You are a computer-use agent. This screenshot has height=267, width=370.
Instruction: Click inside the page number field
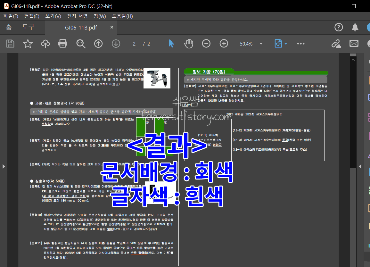click(134, 44)
